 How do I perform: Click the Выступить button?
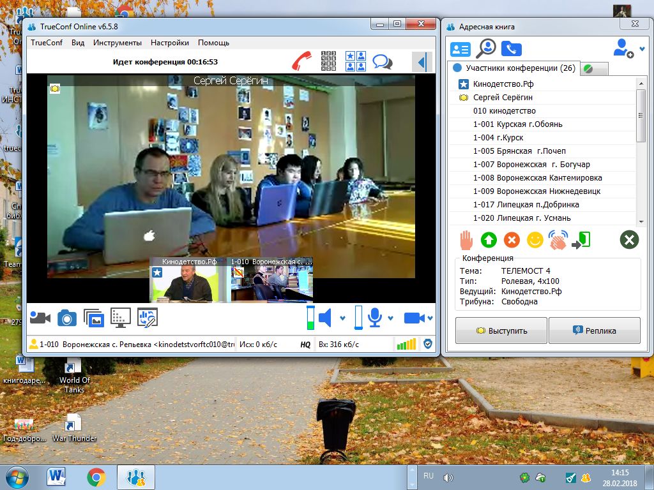point(501,330)
